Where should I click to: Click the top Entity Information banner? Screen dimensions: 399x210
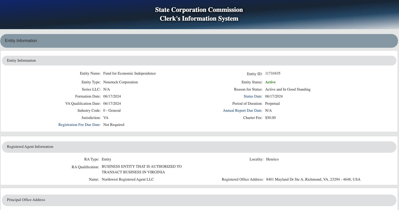click(x=199, y=41)
